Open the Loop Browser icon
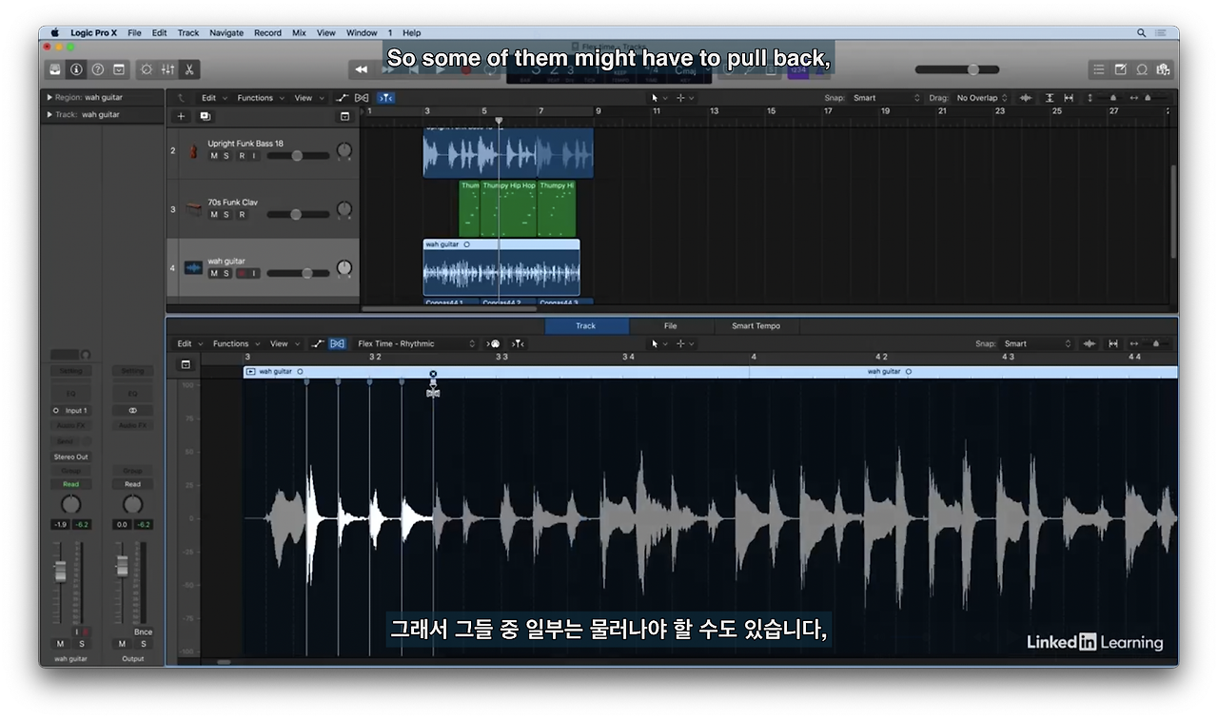The height and width of the screenshot is (719, 1218). (x=1142, y=69)
